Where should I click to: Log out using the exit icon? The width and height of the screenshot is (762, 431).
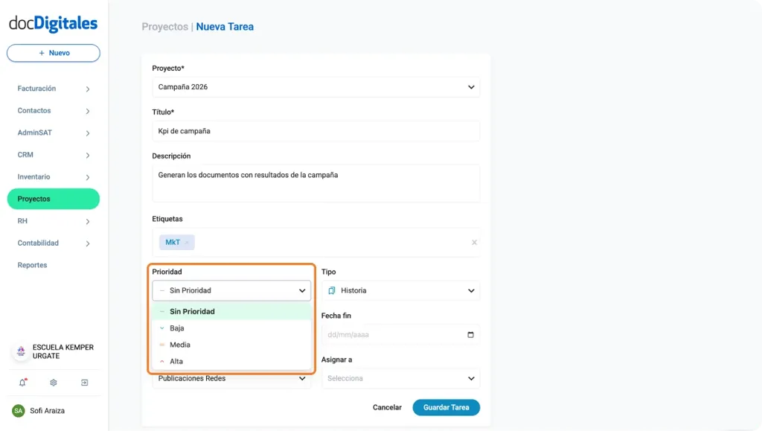84,382
